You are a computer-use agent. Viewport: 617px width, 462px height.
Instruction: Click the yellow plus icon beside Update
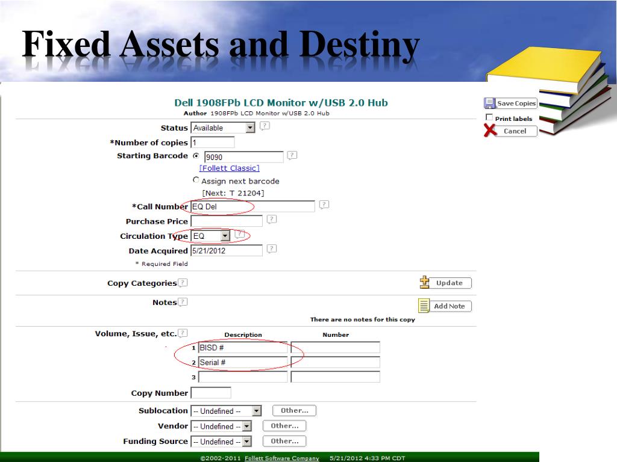coord(425,282)
